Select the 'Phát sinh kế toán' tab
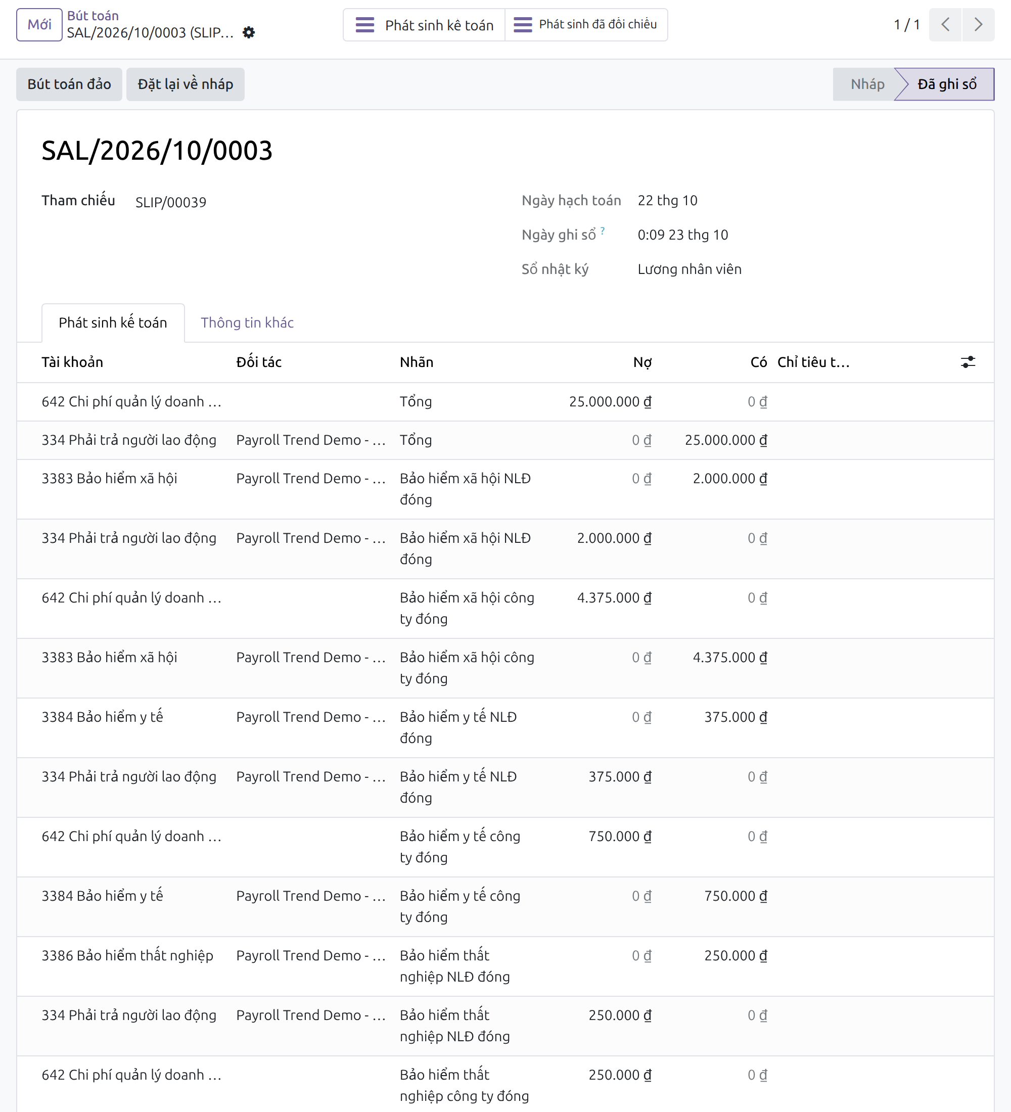1011x1112 pixels. [x=113, y=322]
